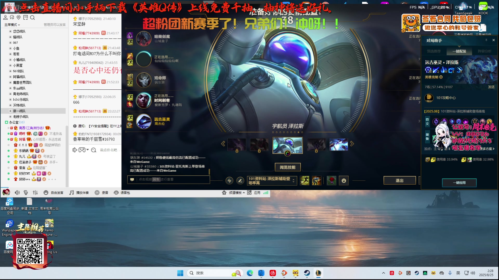Viewport: 499px width, 280px height.
Task: Open the 应用 apps grid
Action: 254,193
